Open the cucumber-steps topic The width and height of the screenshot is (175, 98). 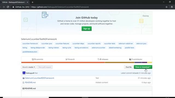point(78,44)
